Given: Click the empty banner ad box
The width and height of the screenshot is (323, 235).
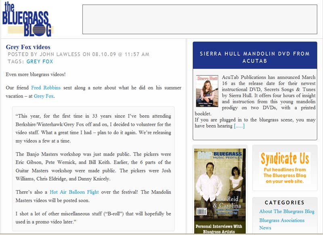Looking at the screenshot, I should tap(199, 19).
